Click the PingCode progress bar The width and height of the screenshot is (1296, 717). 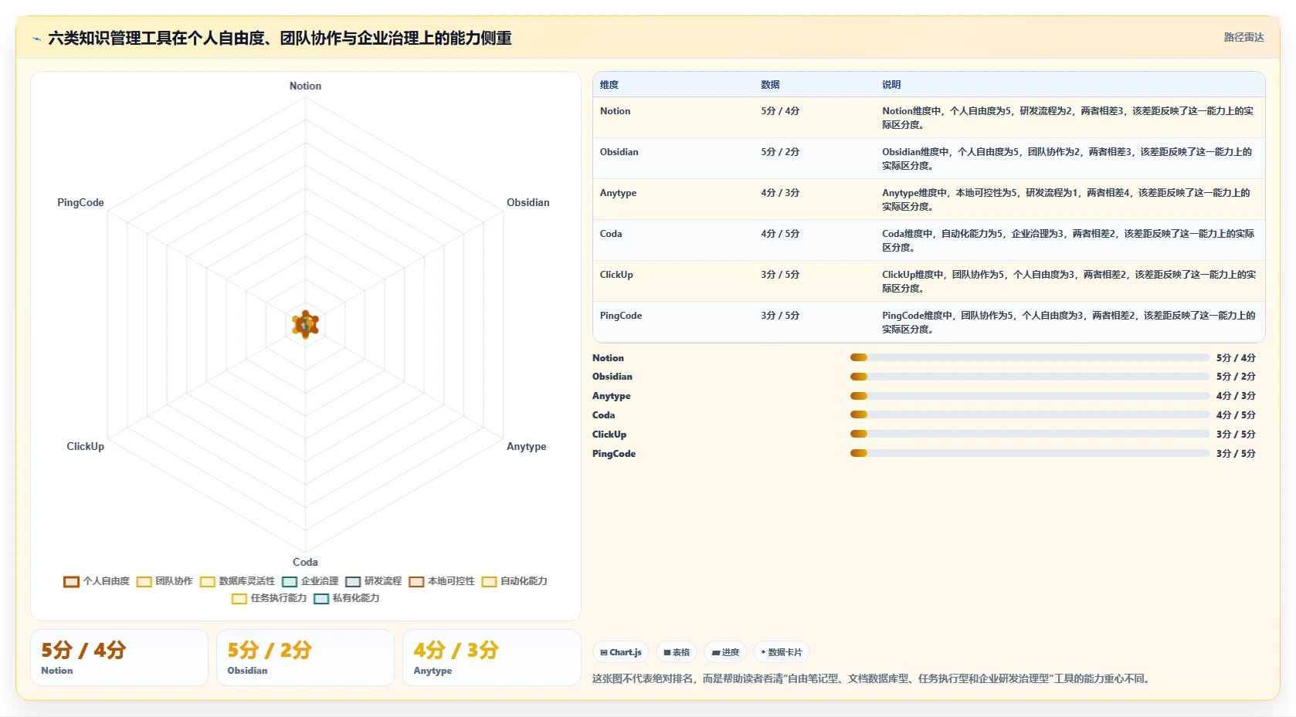click(1030, 454)
